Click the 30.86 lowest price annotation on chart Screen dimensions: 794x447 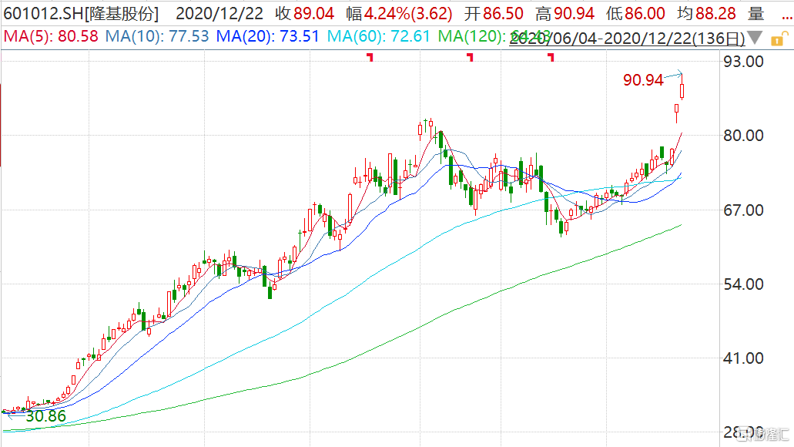pyautogui.click(x=45, y=416)
